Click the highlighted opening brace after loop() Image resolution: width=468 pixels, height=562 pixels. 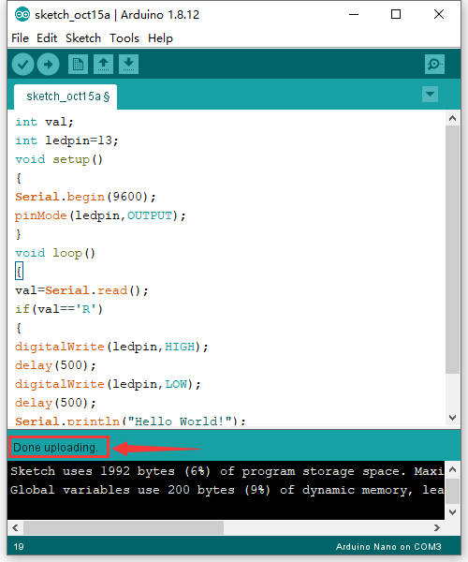click(19, 272)
